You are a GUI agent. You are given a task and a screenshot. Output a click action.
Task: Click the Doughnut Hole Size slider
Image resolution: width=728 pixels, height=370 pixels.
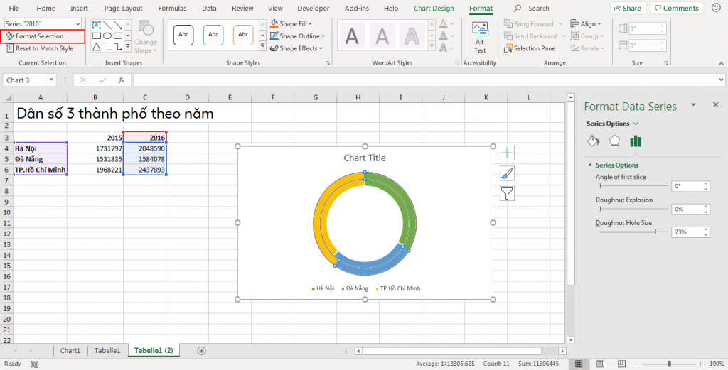tap(655, 232)
